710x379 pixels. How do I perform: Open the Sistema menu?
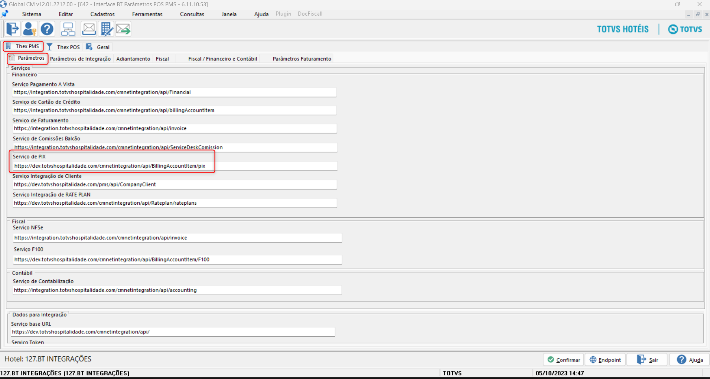32,14
